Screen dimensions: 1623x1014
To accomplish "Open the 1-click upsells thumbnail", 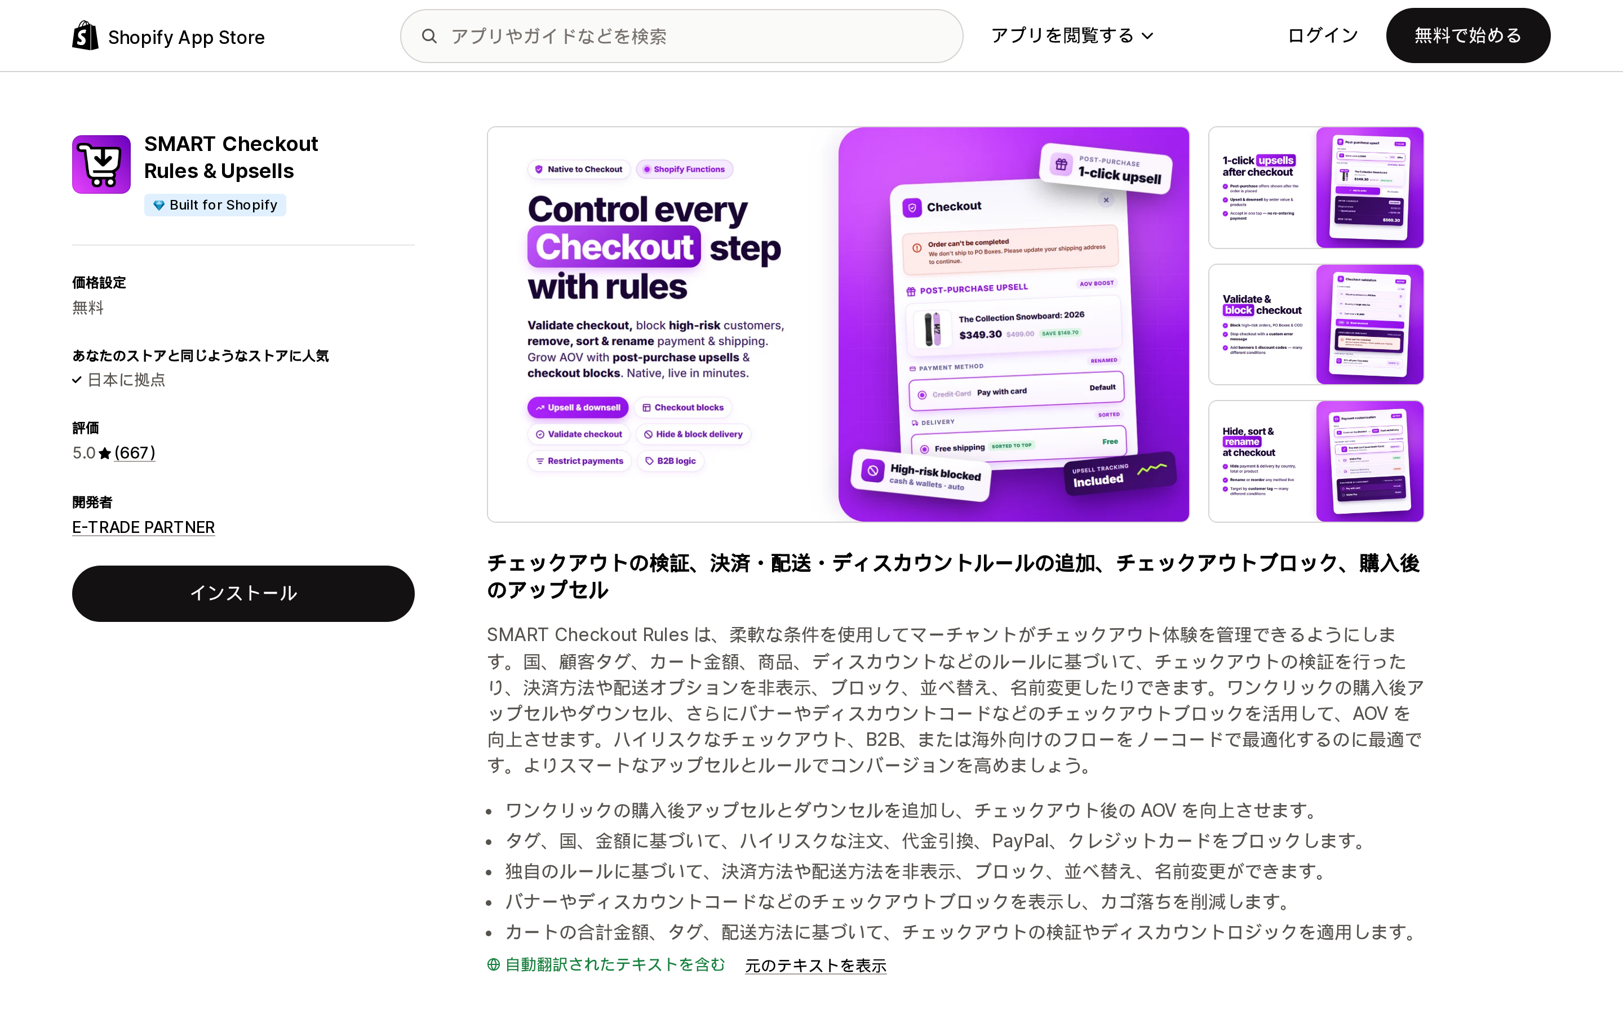I will pyautogui.click(x=1316, y=188).
